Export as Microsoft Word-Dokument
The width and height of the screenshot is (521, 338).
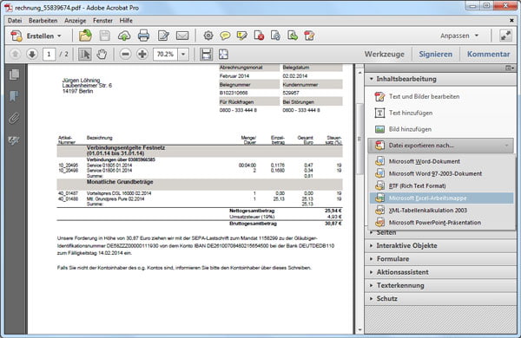click(x=441, y=161)
